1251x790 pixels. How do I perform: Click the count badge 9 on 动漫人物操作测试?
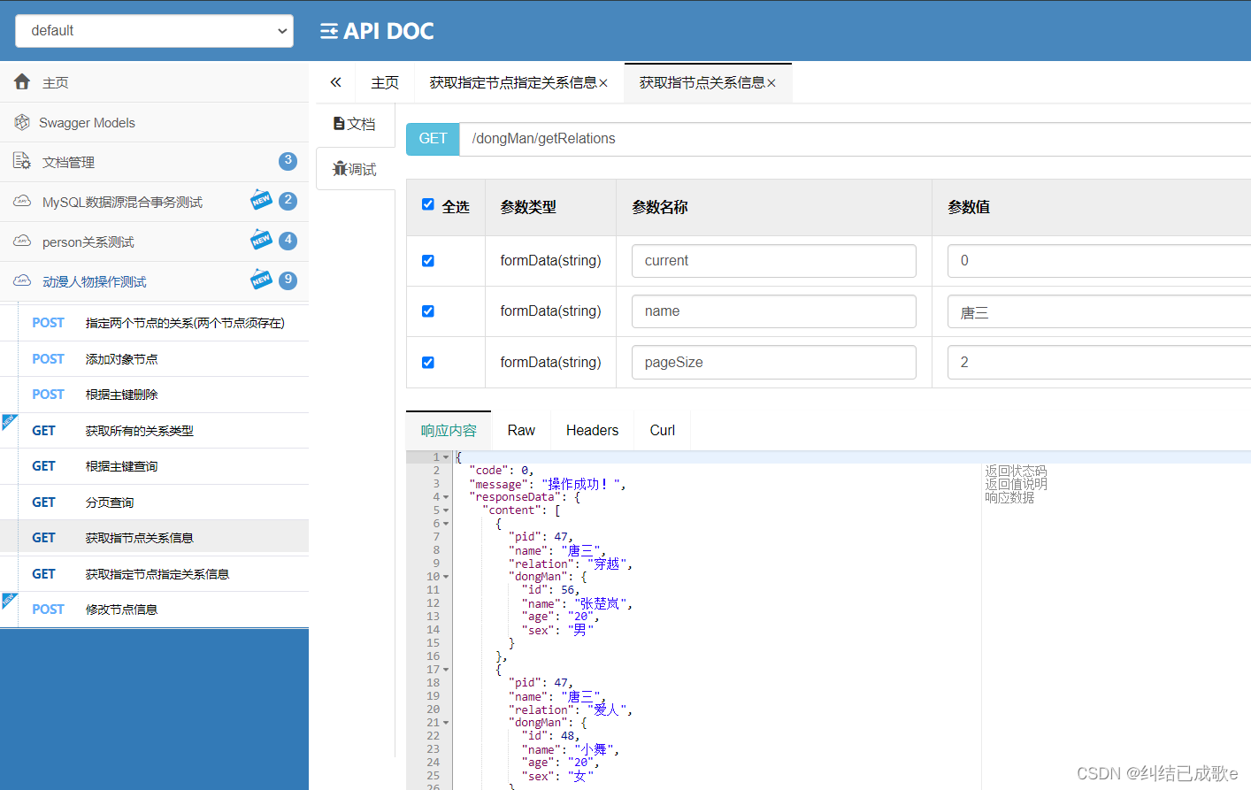pyautogui.click(x=288, y=280)
